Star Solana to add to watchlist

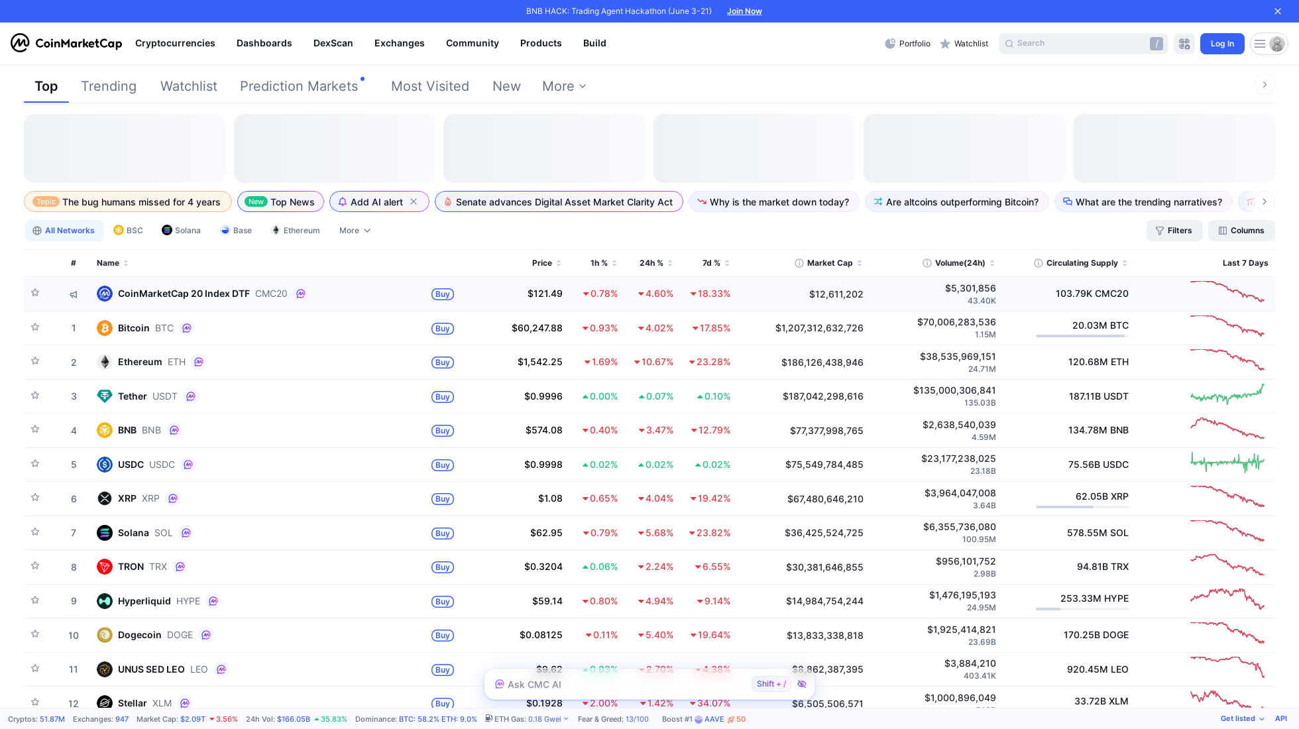(x=35, y=532)
